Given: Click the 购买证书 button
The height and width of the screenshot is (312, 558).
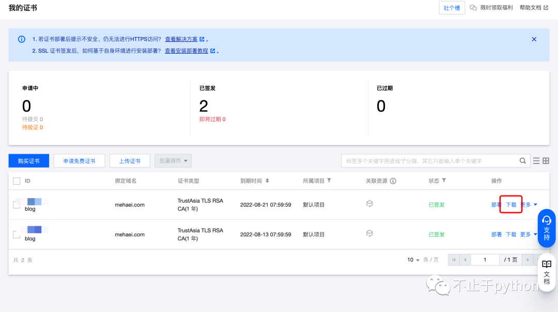Looking at the screenshot, I should point(29,161).
